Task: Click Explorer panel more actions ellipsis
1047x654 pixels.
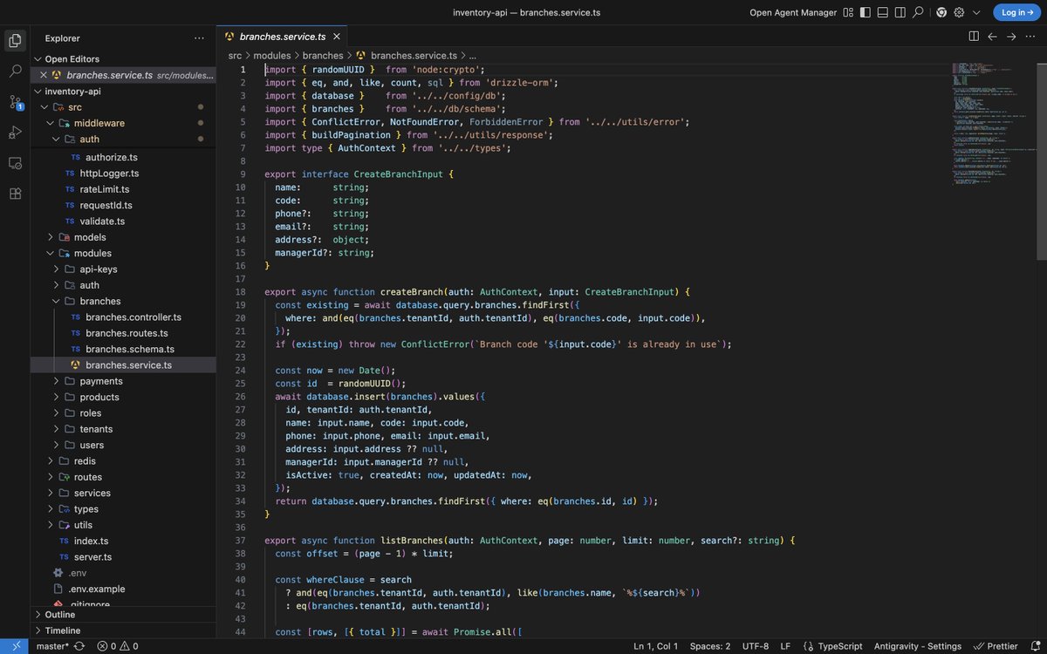Action: [x=200, y=38]
